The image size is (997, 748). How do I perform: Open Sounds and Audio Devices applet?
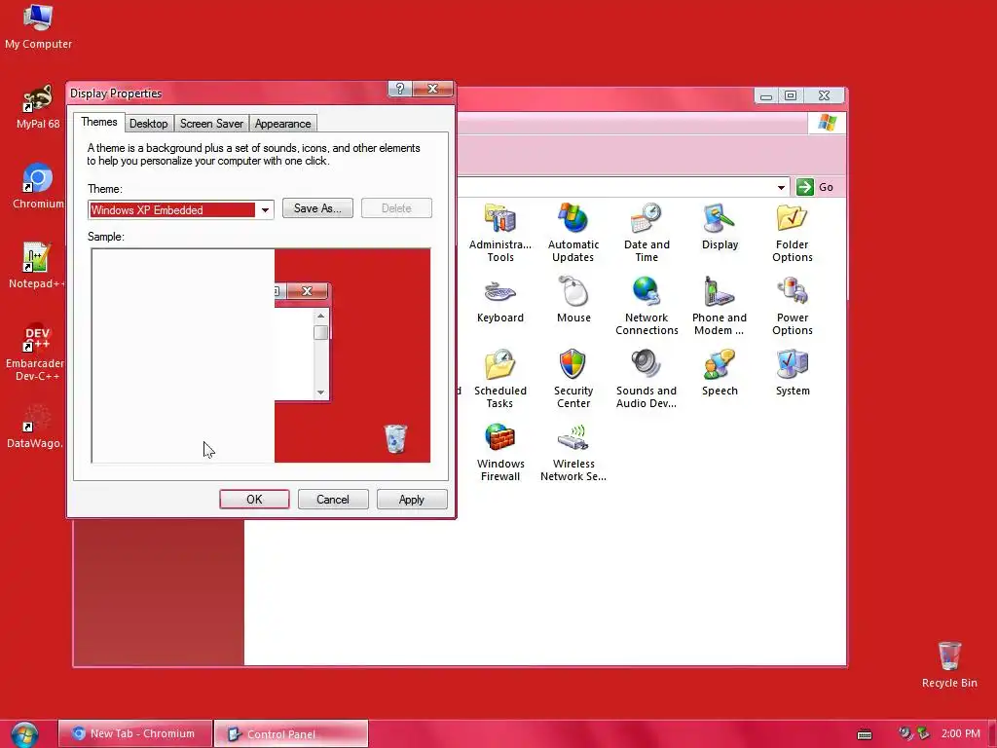(x=646, y=379)
